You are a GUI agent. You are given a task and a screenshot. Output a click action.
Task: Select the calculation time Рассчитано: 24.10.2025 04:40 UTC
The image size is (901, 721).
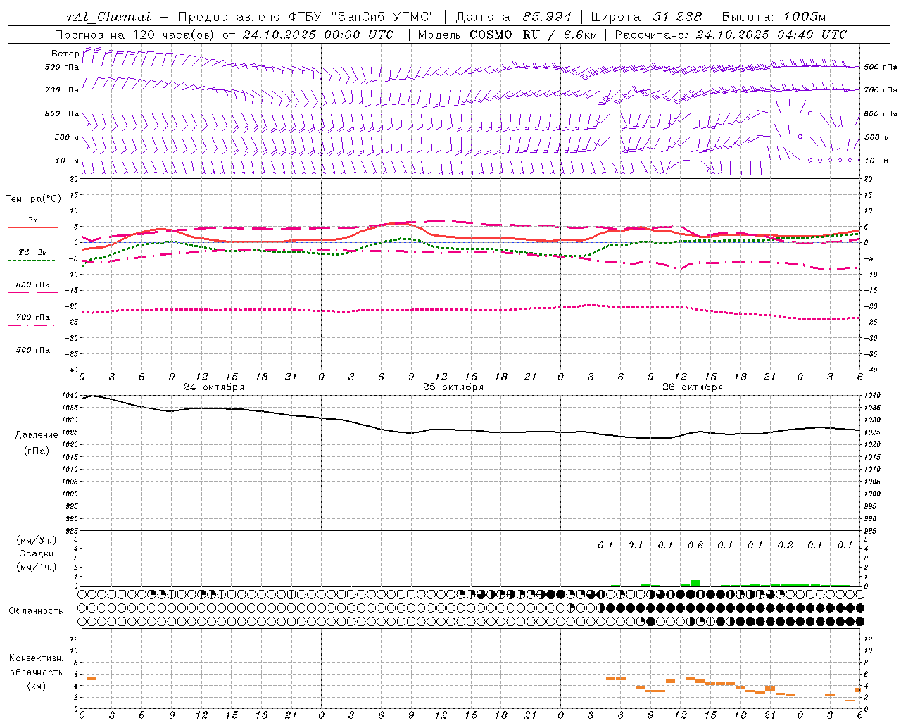point(731,35)
